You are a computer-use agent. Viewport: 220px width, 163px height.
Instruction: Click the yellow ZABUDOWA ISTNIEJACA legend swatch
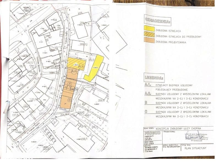tap(149, 29)
